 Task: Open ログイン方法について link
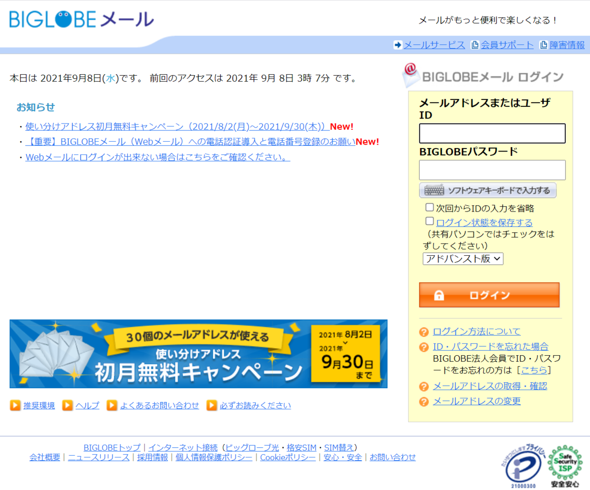pos(476,332)
